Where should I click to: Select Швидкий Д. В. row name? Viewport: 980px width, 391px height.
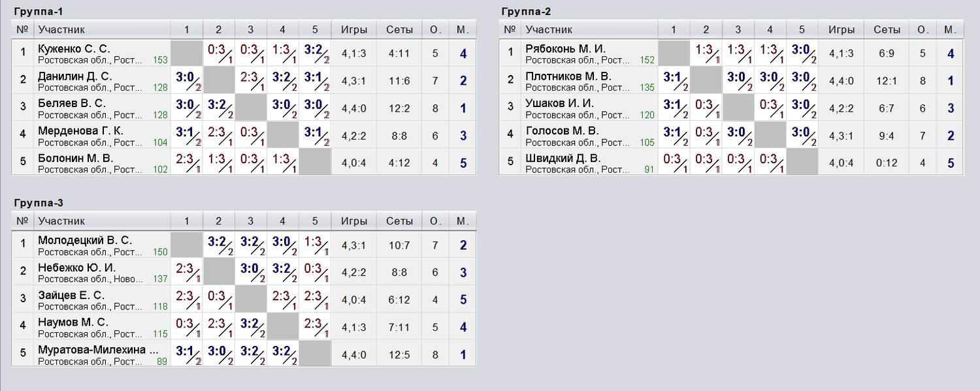563,158
